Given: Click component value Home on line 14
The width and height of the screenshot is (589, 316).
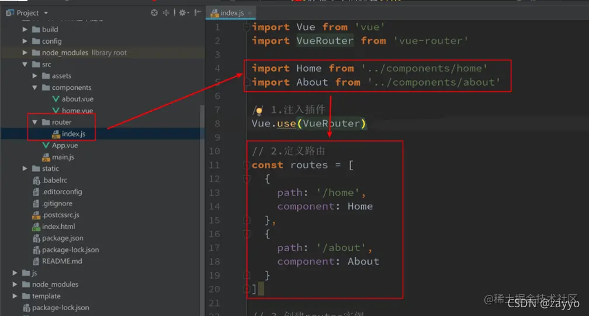Looking at the screenshot, I should click(x=360, y=206).
